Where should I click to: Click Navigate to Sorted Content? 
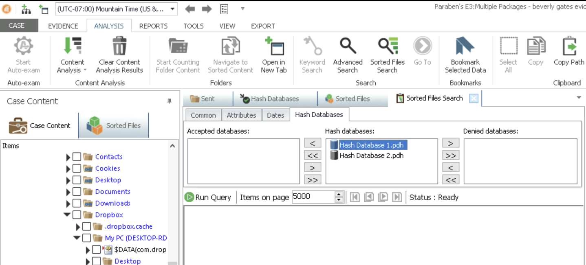pyautogui.click(x=230, y=55)
